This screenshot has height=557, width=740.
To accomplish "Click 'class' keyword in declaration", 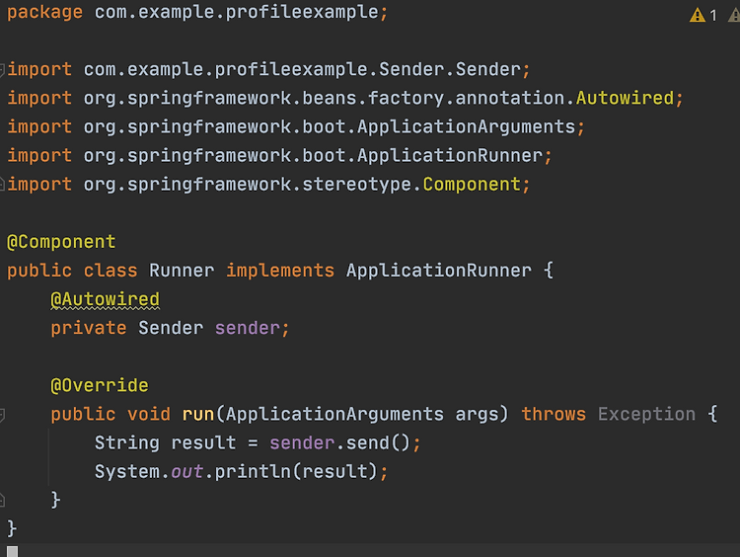I will 111,271.
